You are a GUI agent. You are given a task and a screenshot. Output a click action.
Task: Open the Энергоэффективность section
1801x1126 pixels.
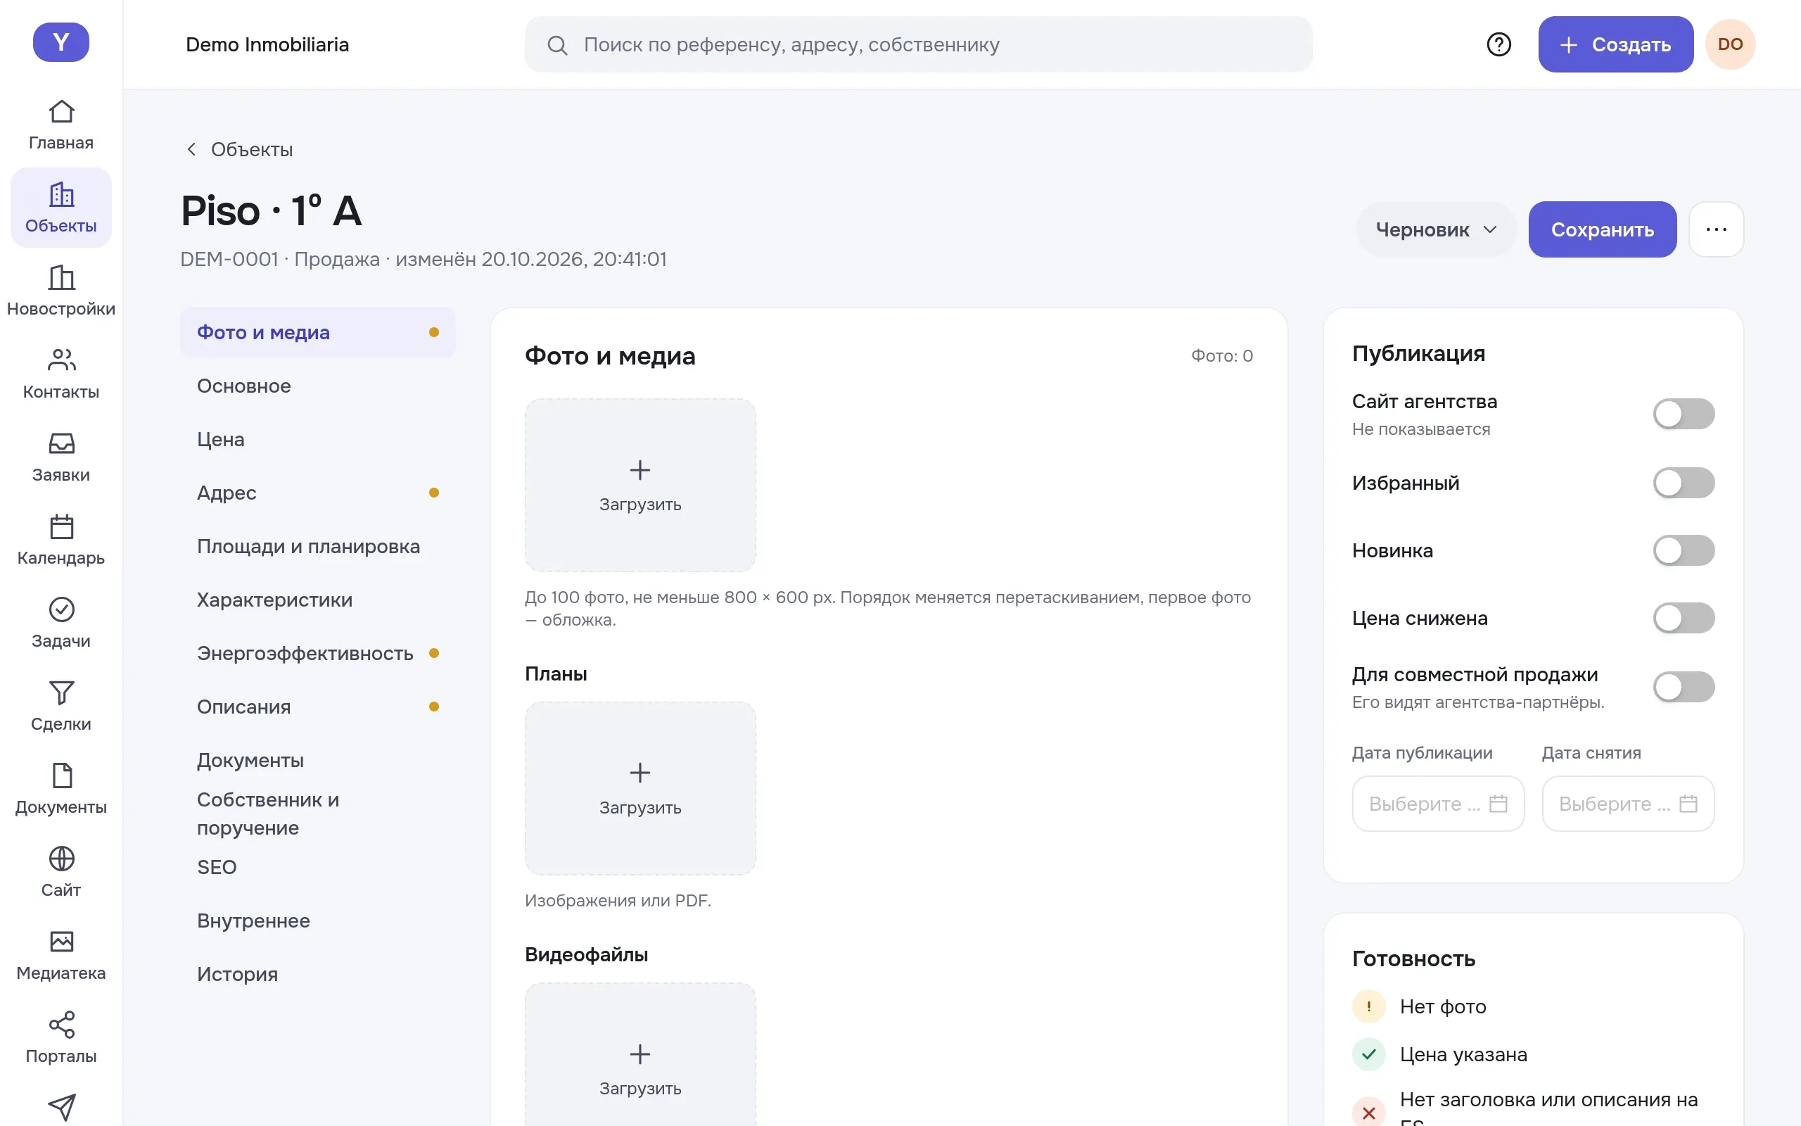click(x=318, y=653)
